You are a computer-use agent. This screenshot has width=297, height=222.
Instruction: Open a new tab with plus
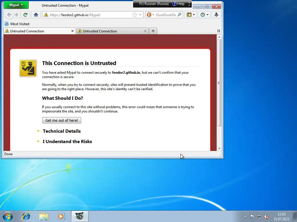[153, 31]
